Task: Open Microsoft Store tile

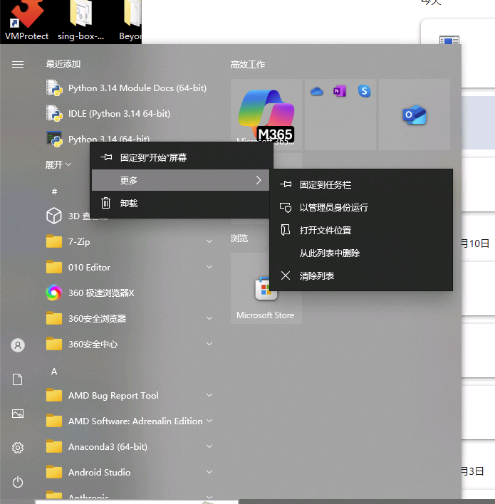Action: click(x=266, y=288)
